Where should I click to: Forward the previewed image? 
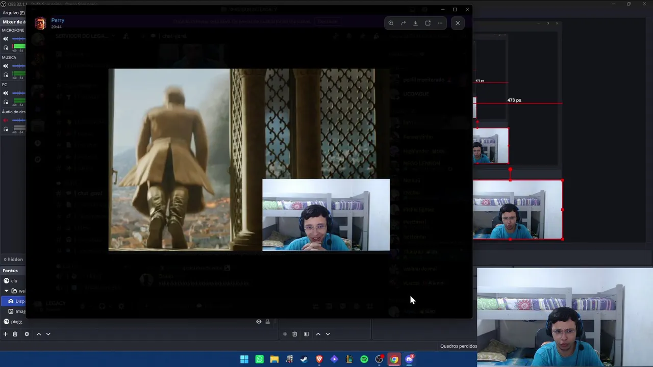click(403, 23)
